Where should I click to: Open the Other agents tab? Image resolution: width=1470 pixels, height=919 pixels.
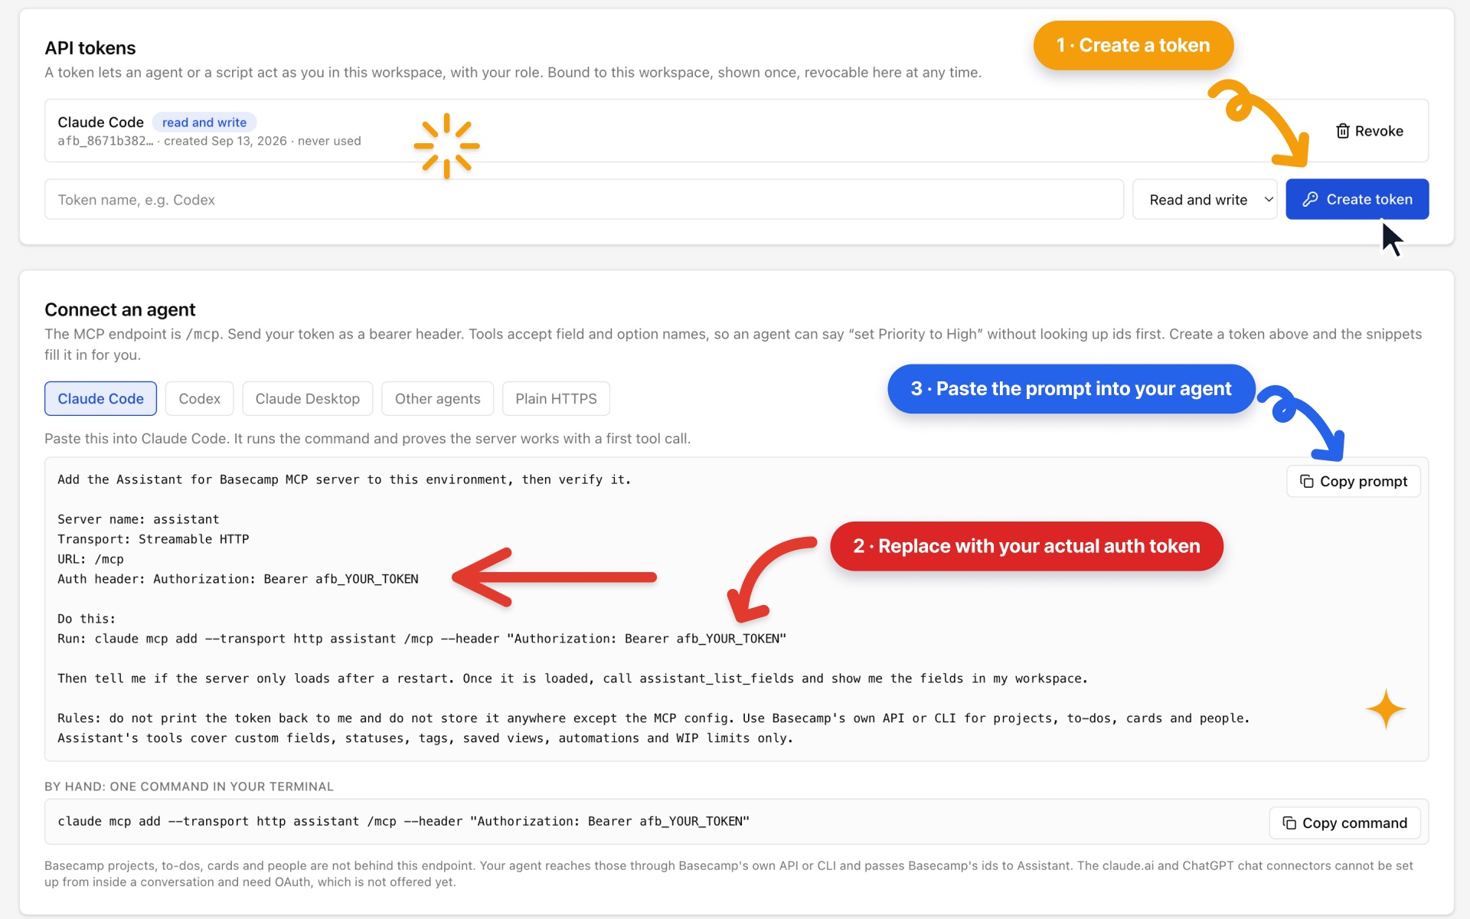[437, 398]
